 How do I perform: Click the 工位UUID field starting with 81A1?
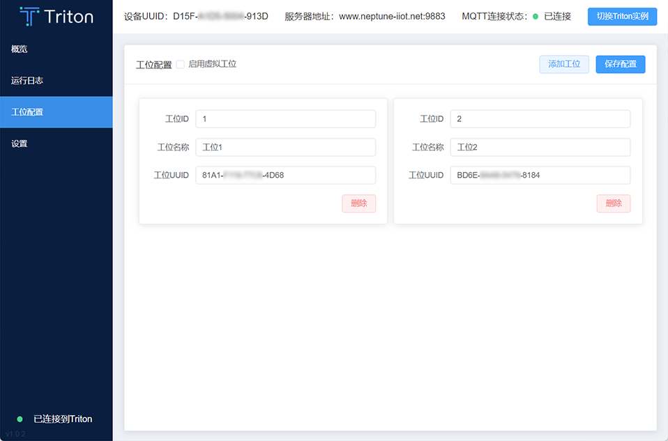(285, 176)
